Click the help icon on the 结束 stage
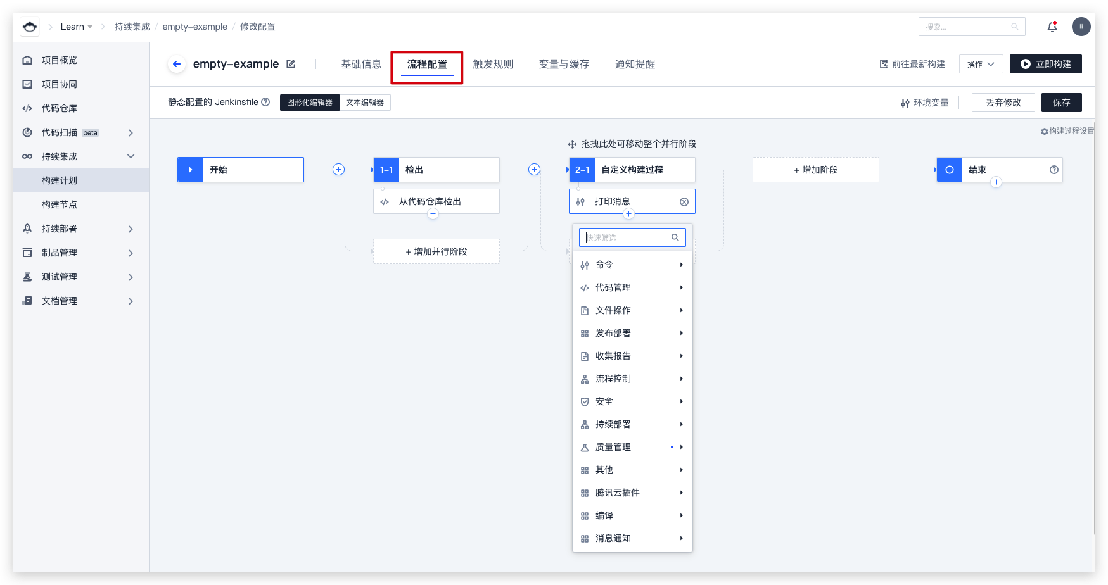Screen dimensions: 1108x585 click(1054, 170)
